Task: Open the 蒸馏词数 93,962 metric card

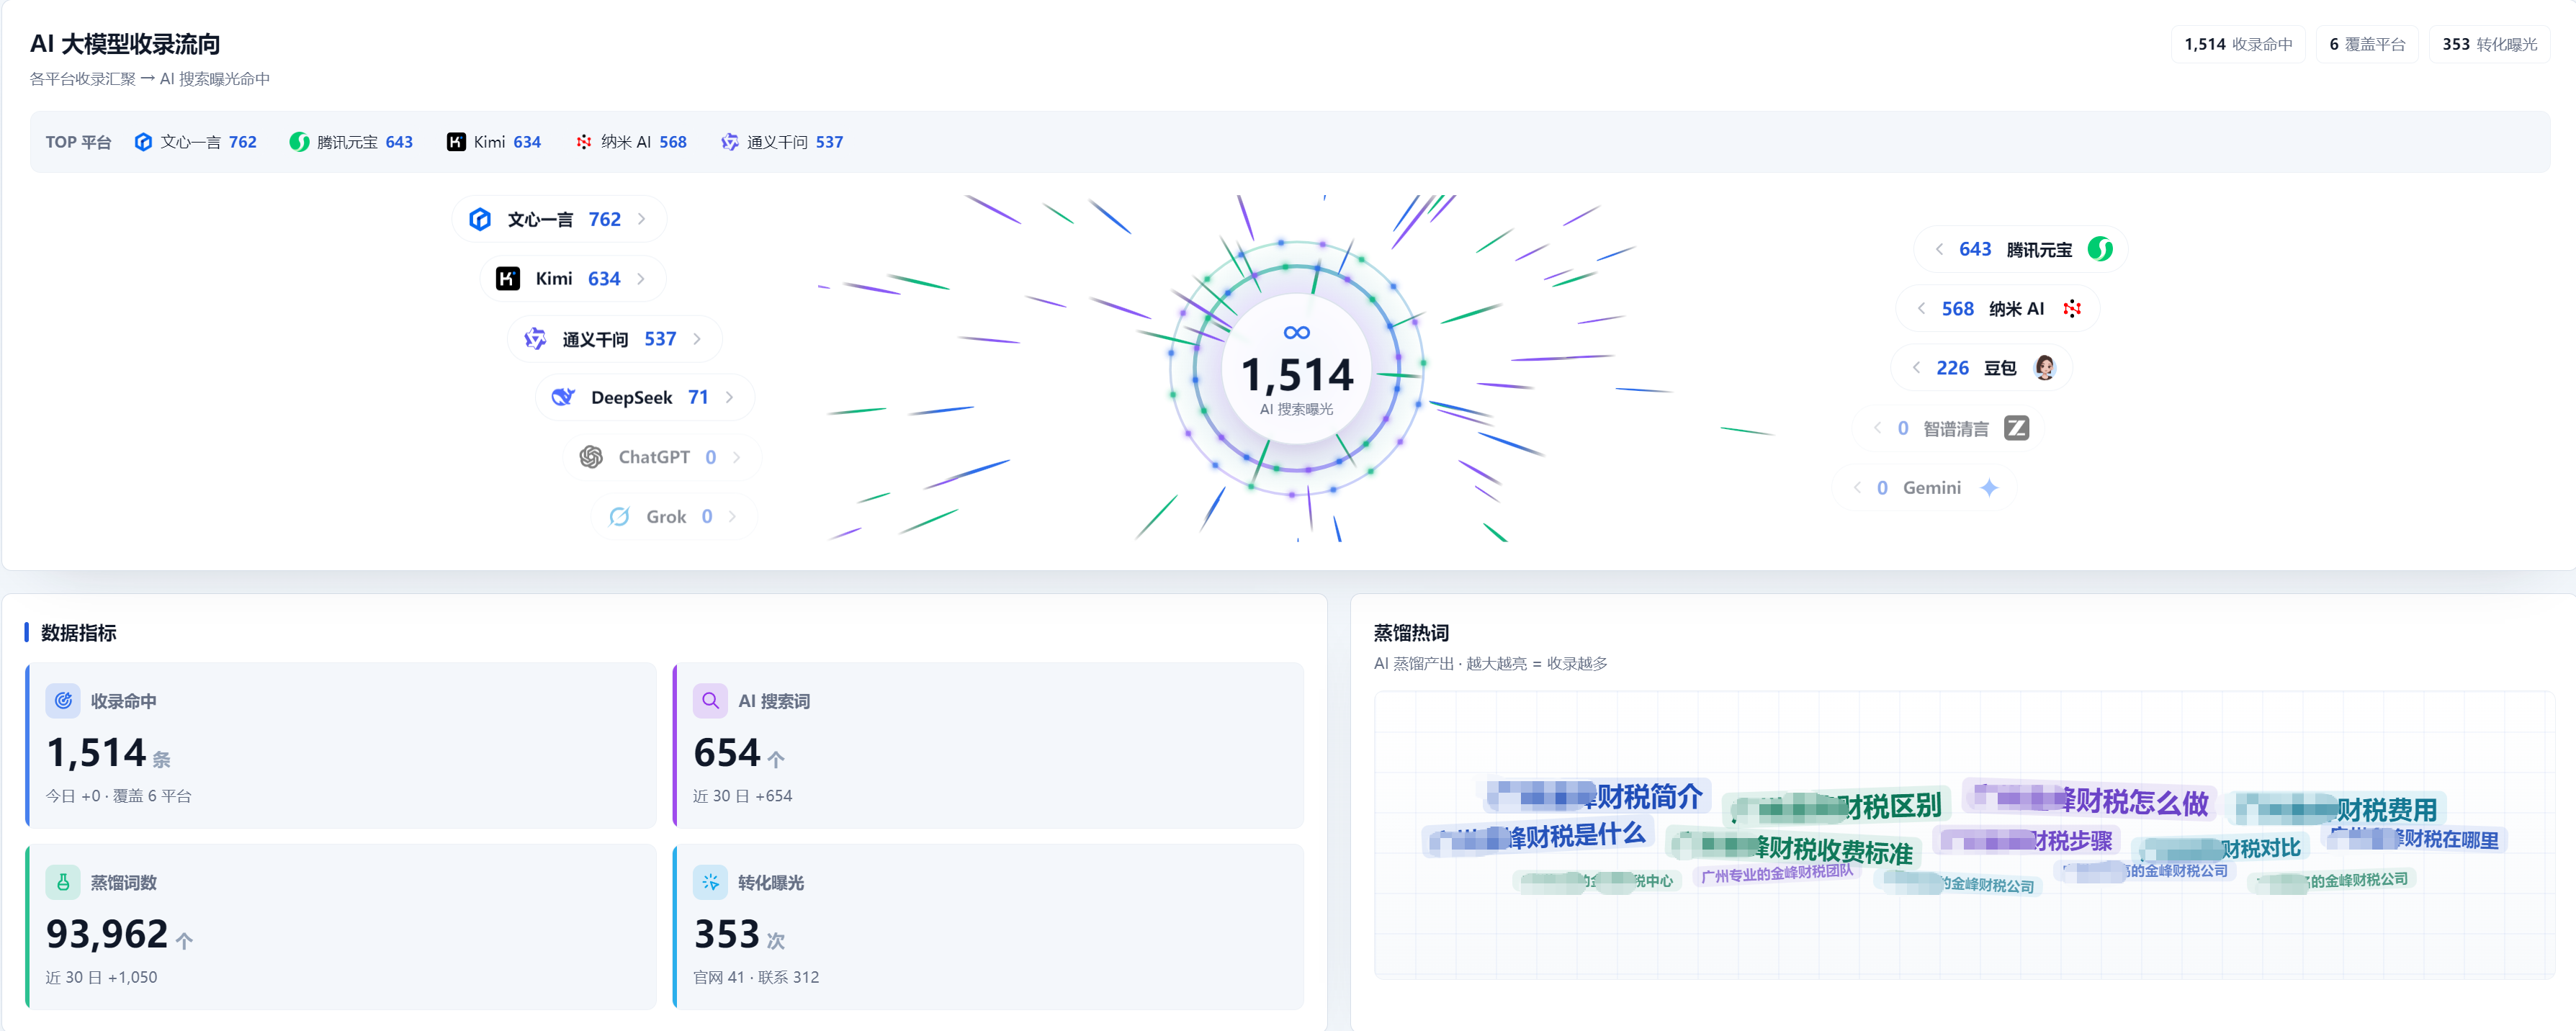Action: [341, 927]
